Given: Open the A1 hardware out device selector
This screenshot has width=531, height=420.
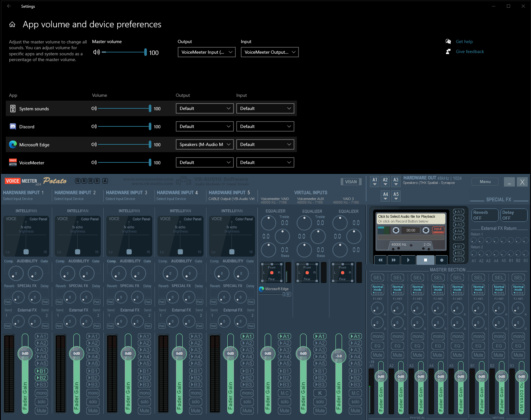Looking at the screenshot, I should coord(375,182).
